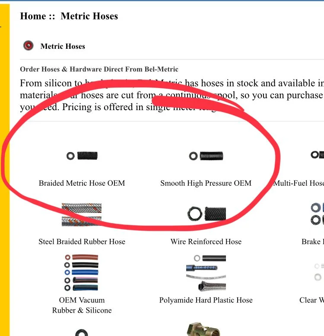
Task: Click the Metric Hoses breadcrumb text
Action: click(89, 16)
